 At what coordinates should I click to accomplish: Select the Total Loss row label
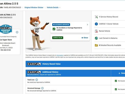click(x=31, y=80)
